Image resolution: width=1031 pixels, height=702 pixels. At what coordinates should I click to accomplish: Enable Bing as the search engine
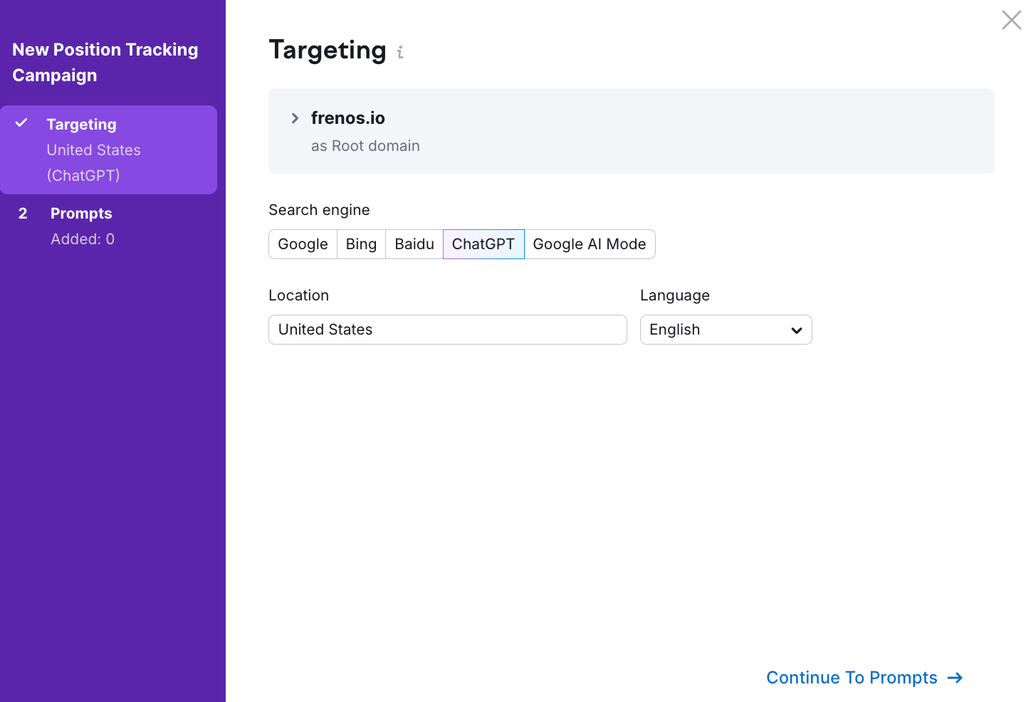point(361,243)
